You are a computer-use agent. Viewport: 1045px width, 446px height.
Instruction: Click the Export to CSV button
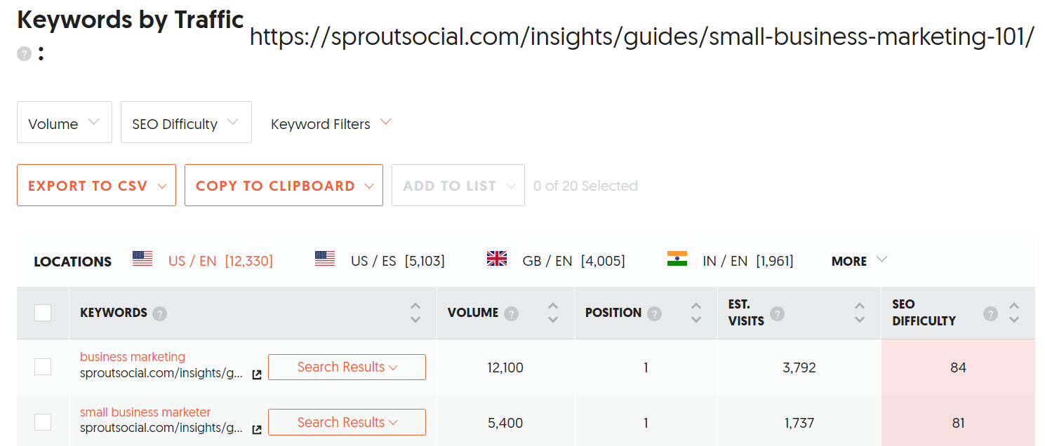(x=96, y=186)
